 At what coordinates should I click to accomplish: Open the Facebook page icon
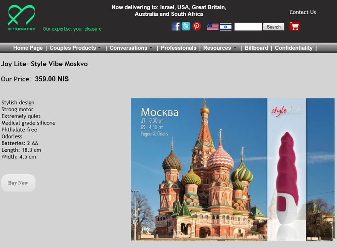click(x=176, y=26)
